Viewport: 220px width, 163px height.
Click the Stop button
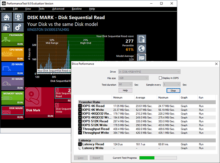173,91
